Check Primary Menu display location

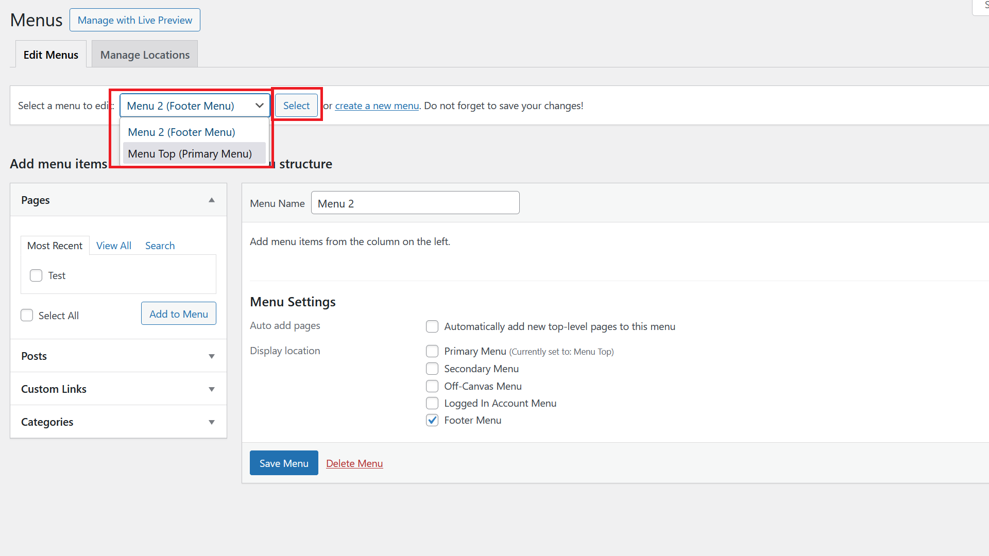[x=432, y=351]
